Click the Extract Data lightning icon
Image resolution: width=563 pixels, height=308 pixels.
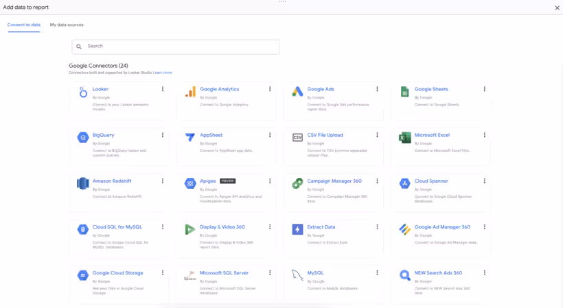(297, 229)
